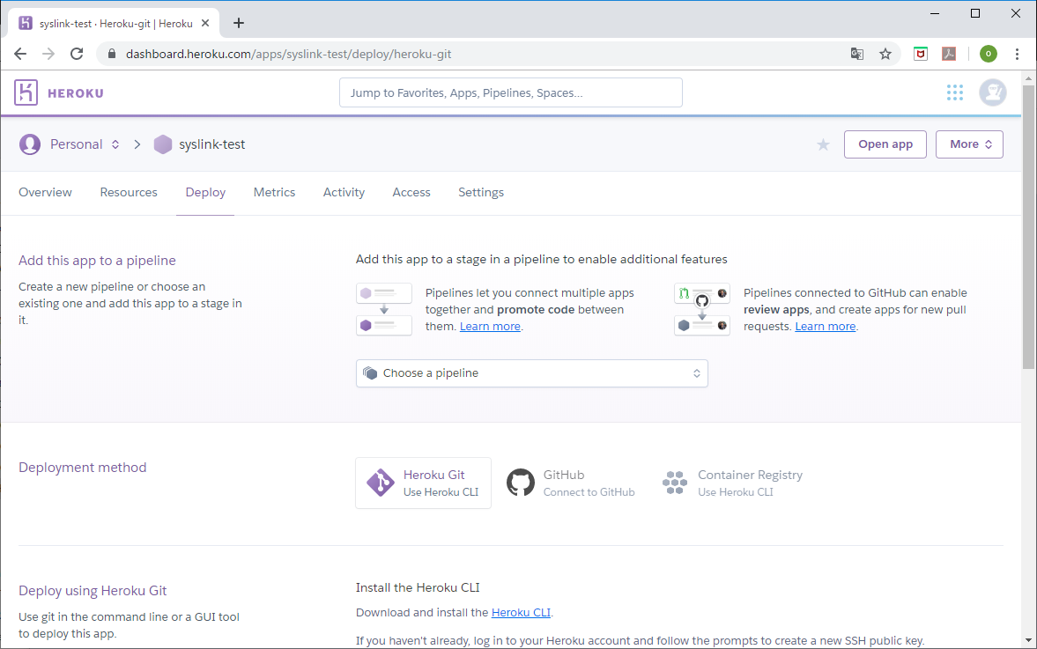Open a new browser tab with plus icon

coord(239,23)
